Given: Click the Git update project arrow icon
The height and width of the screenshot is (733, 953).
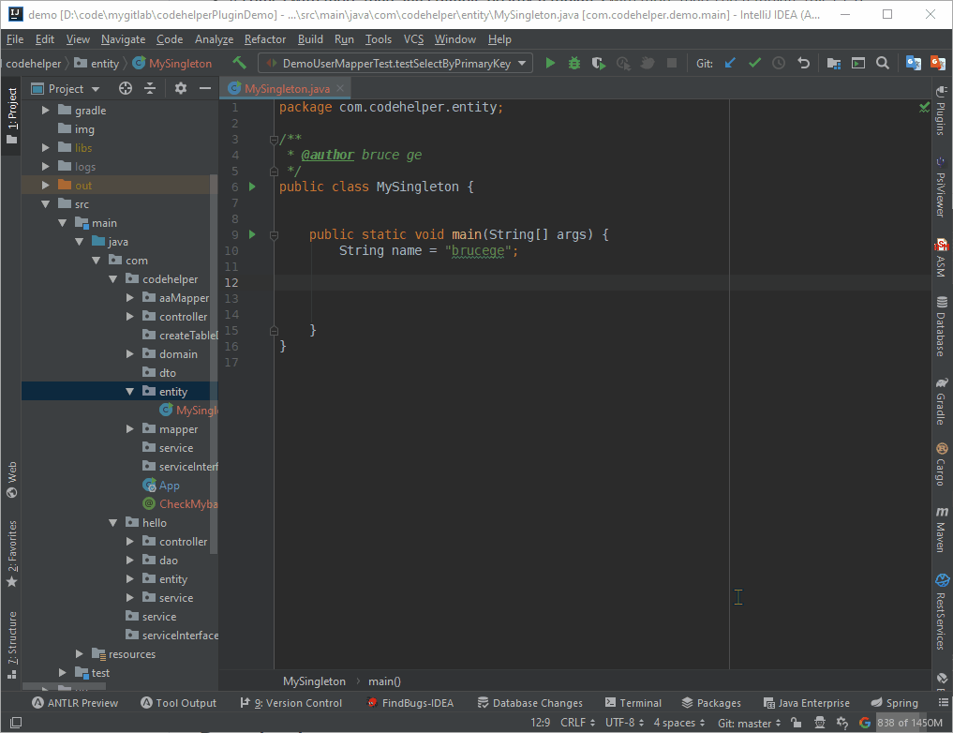Looking at the screenshot, I should point(731,63).
